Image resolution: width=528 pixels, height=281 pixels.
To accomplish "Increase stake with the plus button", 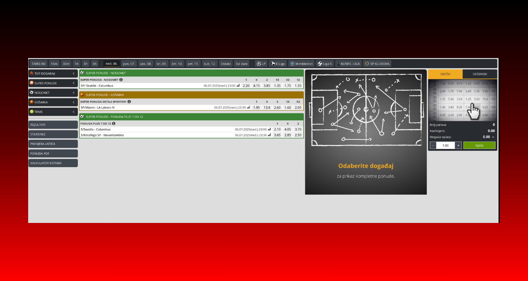I will (x=458, y=145).
